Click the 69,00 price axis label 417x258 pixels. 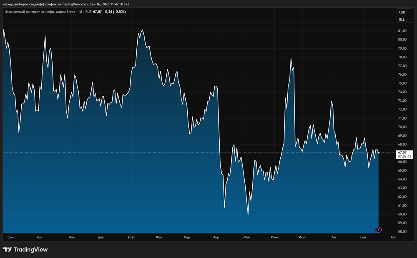[402, 135]
